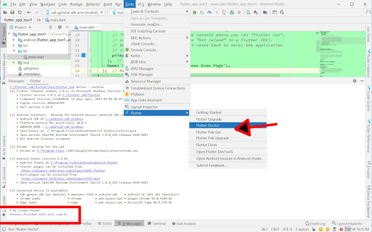The width and height of the screenshot is (372, 232).
Task: Open the Refactor menu
Action: [93, 4]
